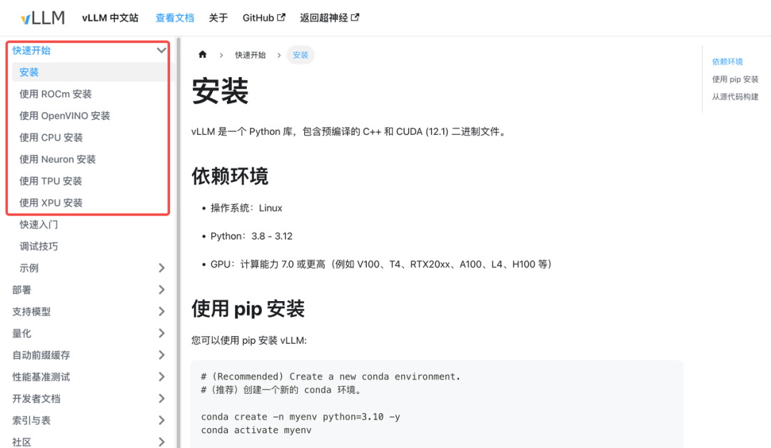Open 使用 CPU 安装 page

coord(51,138)
